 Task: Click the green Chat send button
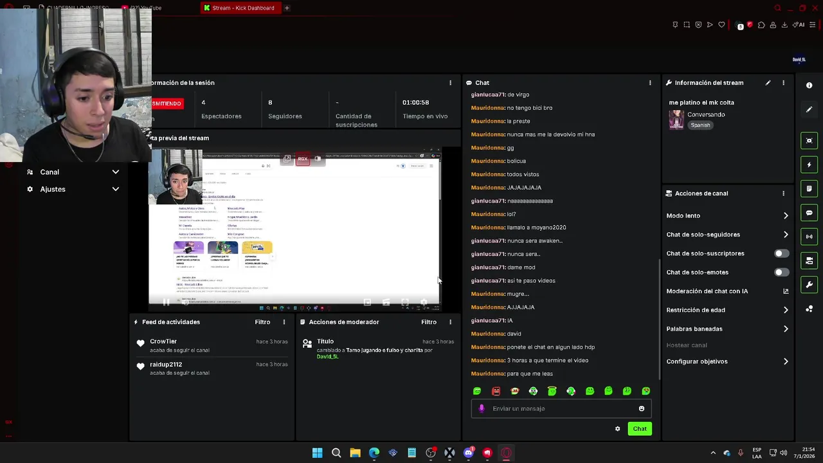click(x=640, y=429)
